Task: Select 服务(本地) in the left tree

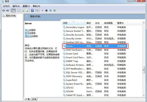Action: tap(9, 16)
